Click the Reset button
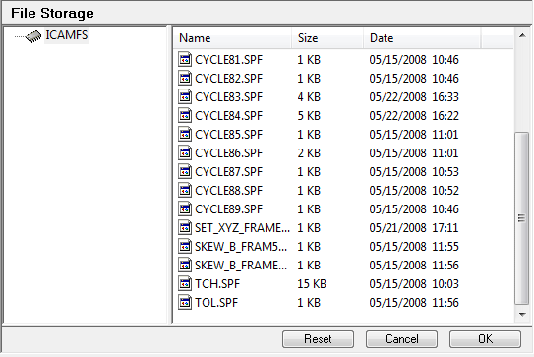Viewport: 534px width, 357px height. 318,339
